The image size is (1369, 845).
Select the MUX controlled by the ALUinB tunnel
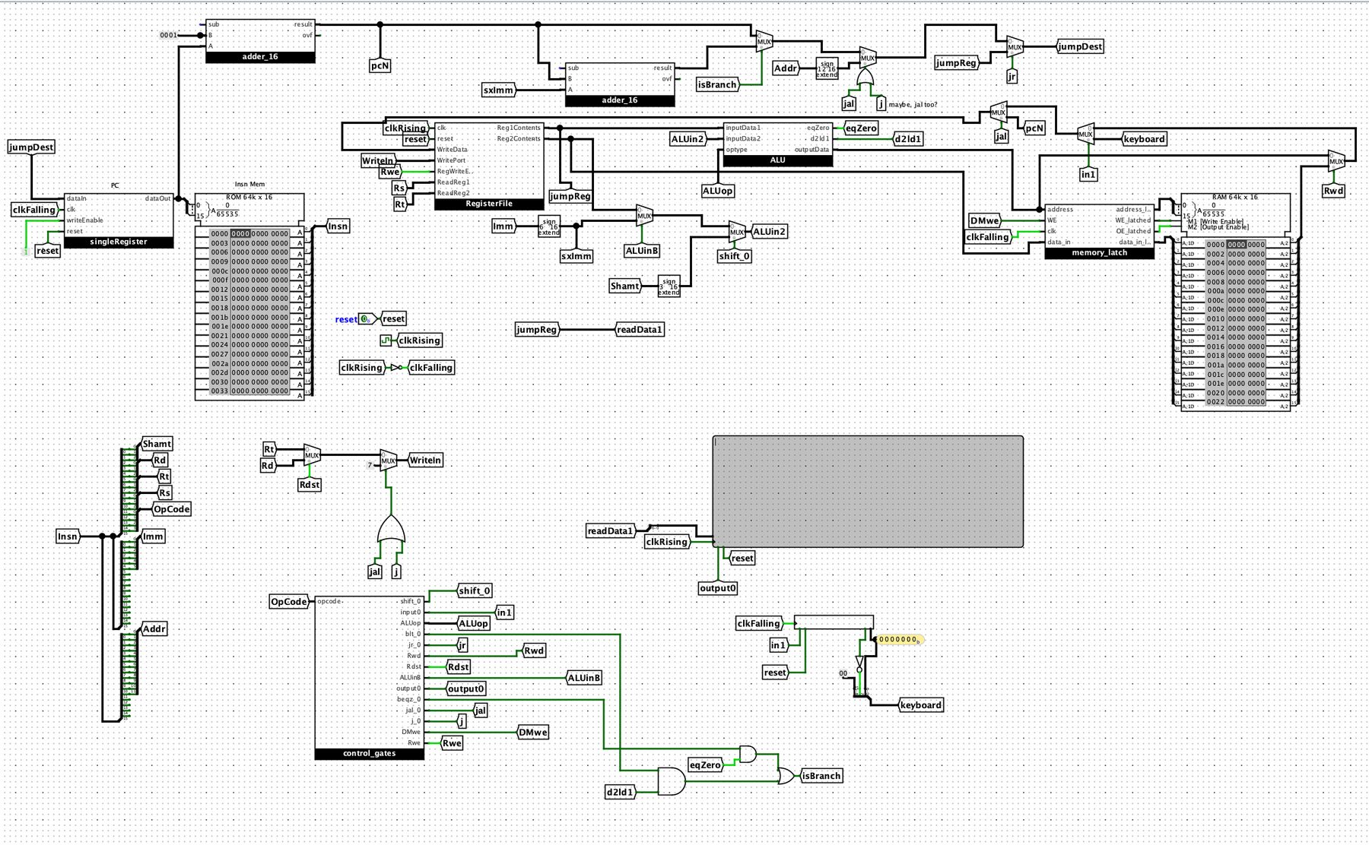[x=645, y=216]
